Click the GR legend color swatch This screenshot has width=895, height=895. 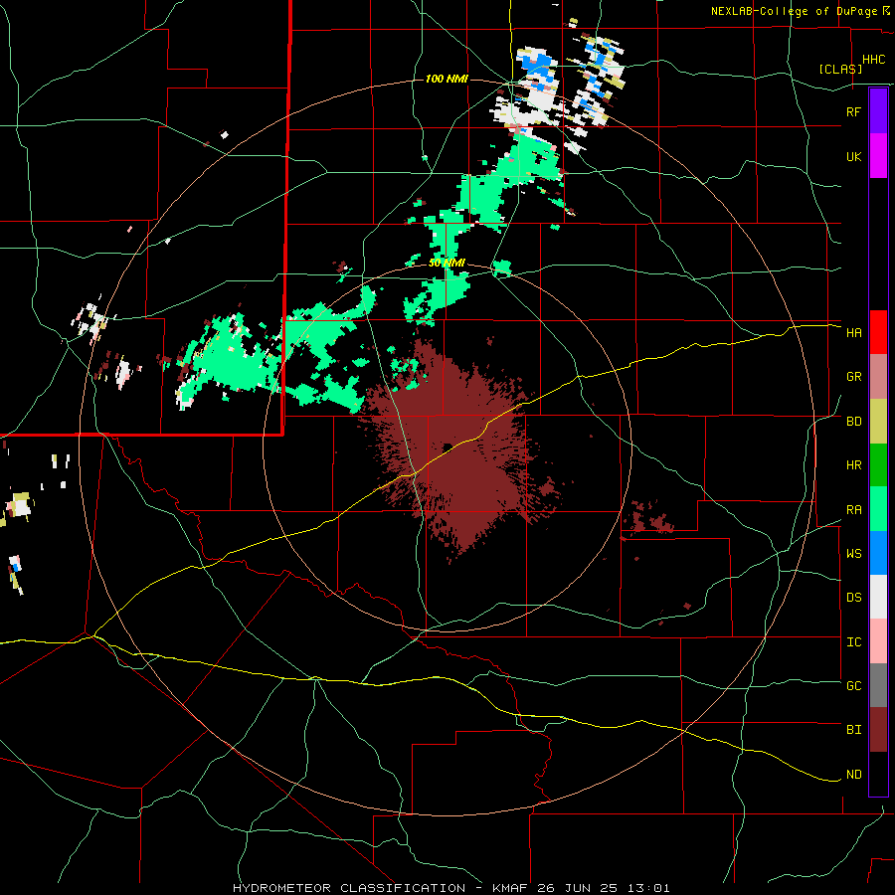tap(878, 377)
